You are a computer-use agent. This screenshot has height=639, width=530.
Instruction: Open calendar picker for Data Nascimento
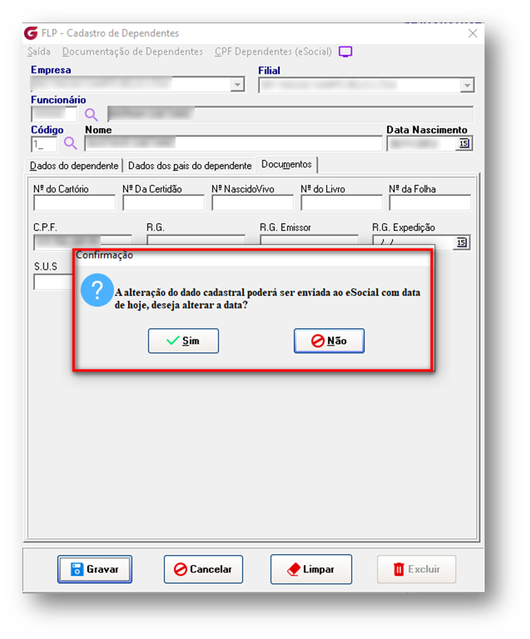click(x=464, y=143)
